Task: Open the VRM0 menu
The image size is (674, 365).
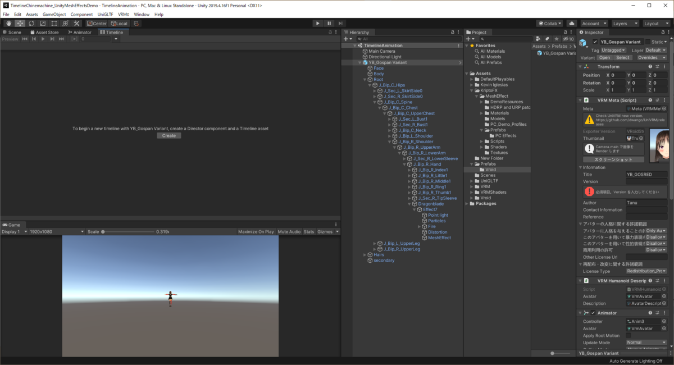Action: tap(124, 14)
